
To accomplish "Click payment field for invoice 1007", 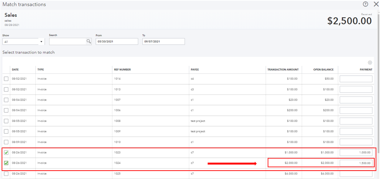I will tap(356, 100).
